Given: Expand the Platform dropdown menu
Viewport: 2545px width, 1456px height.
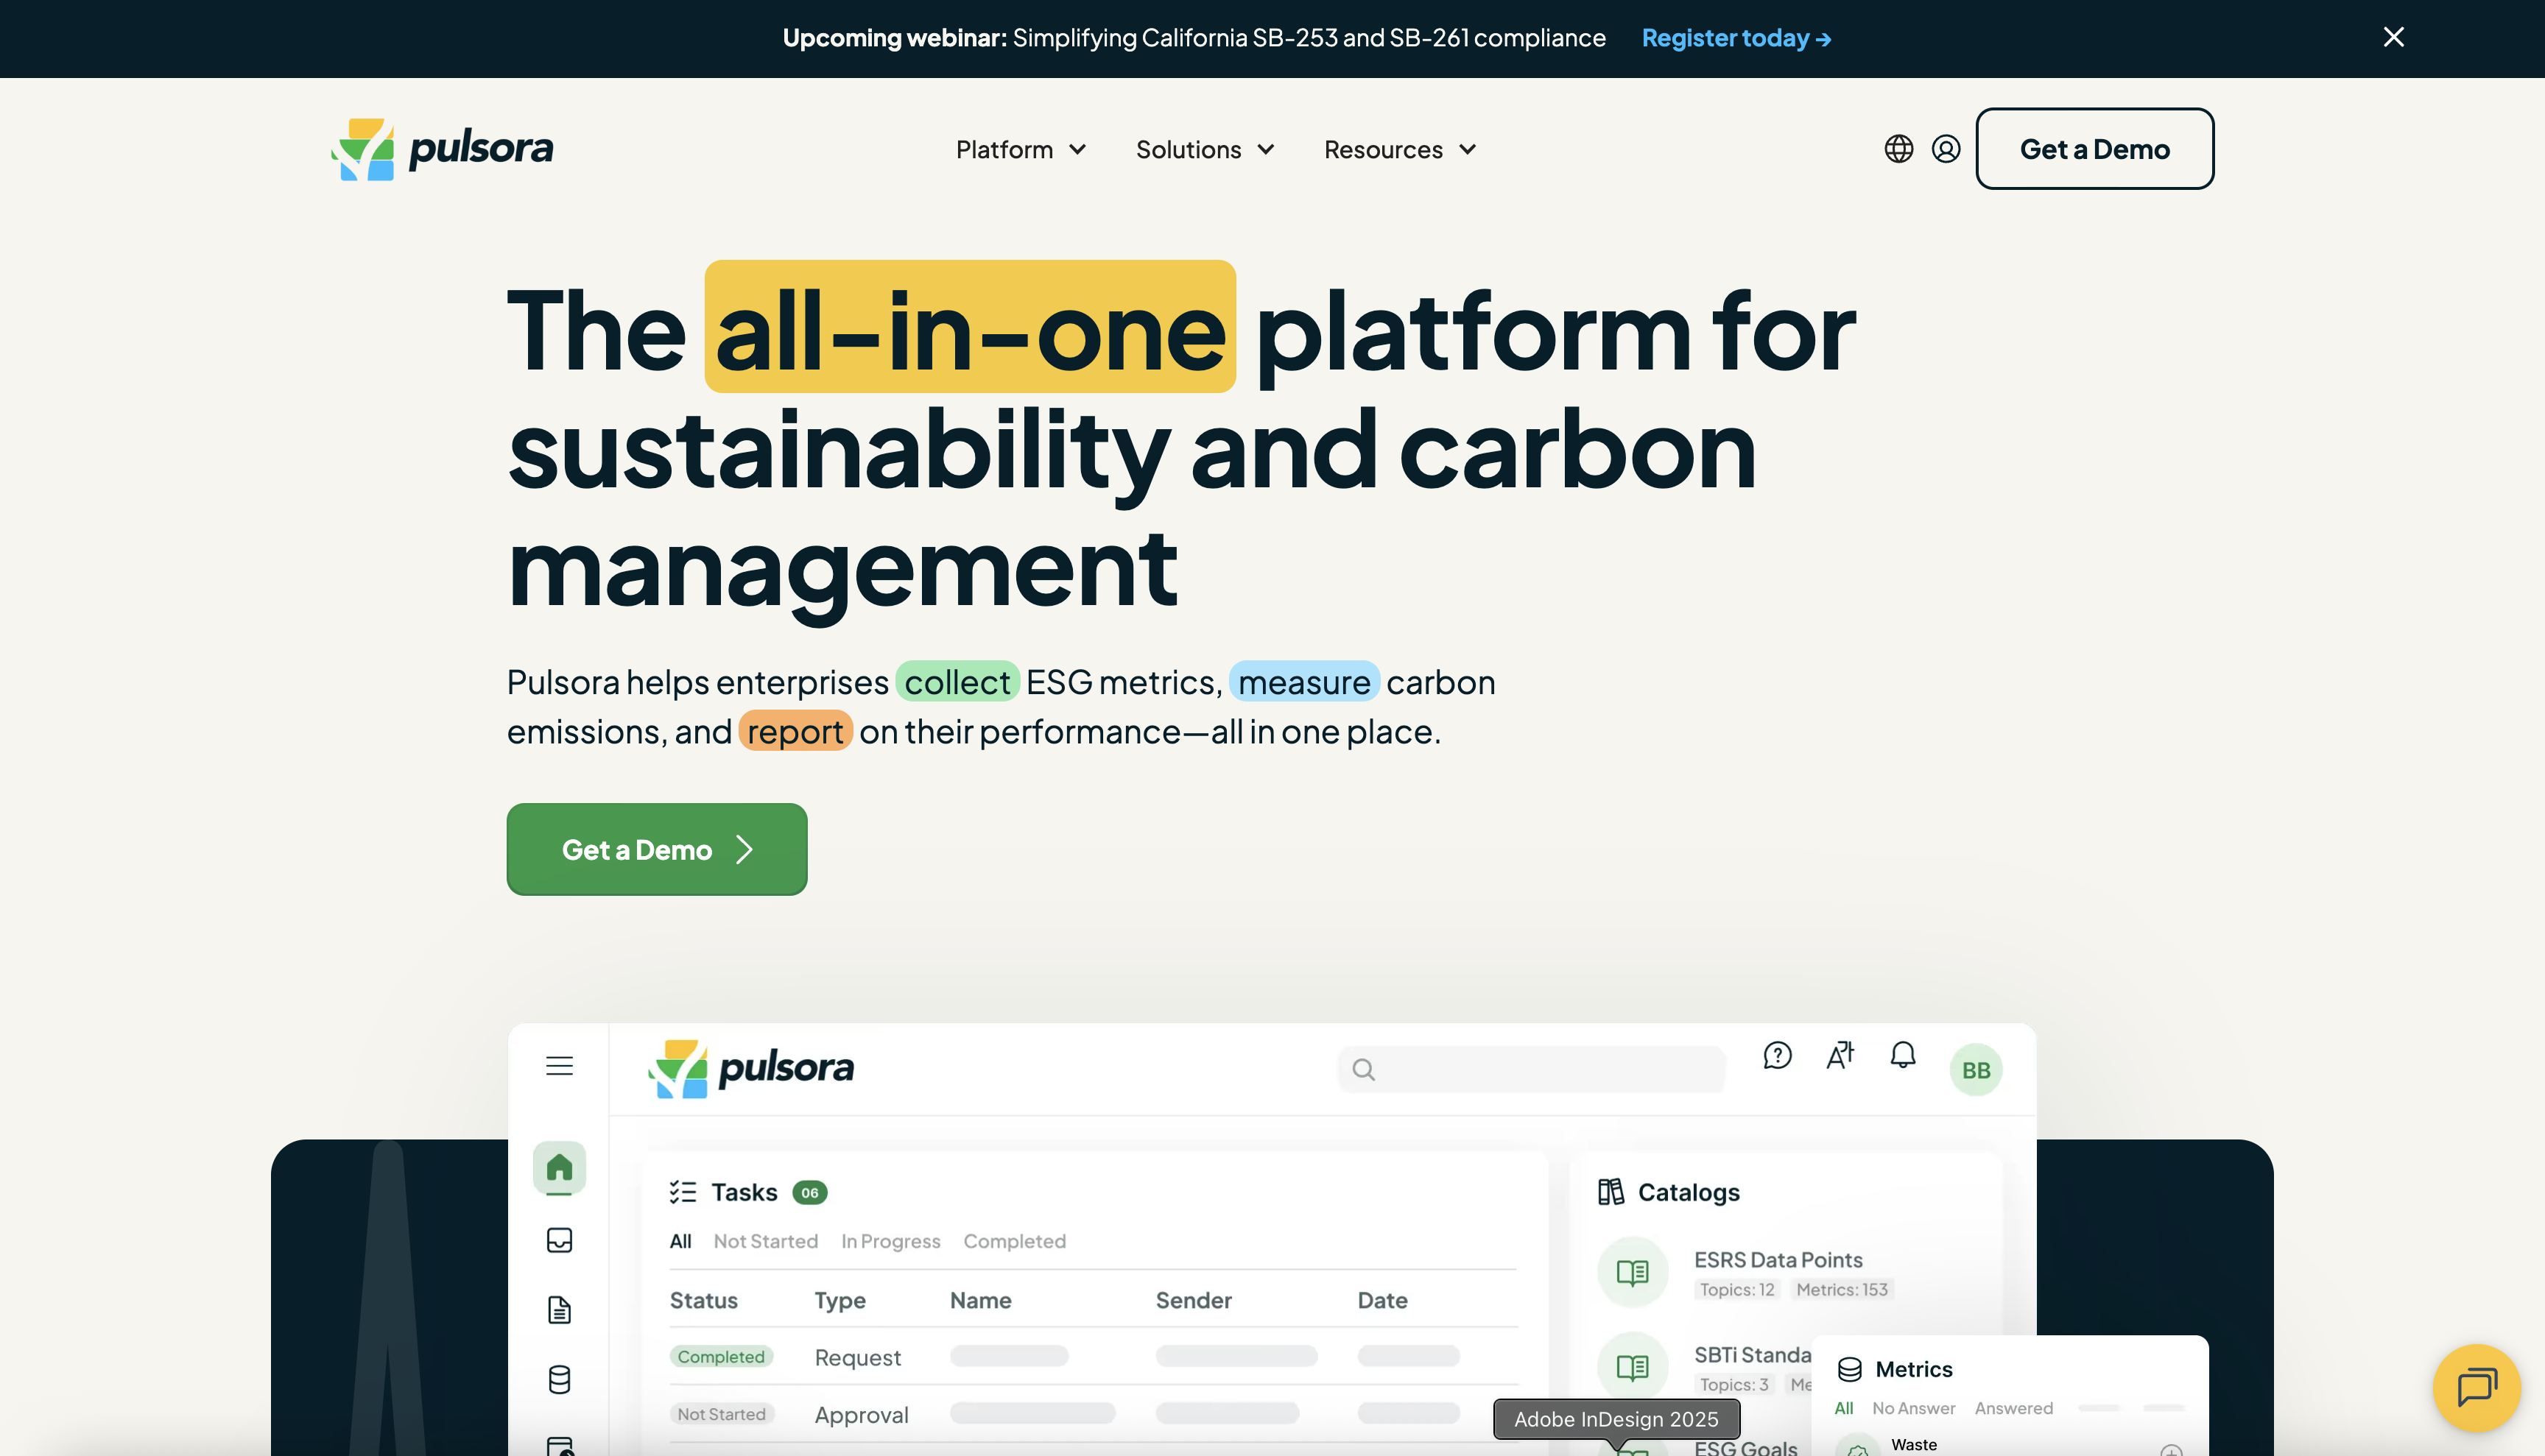Looking at the screenshot, I should [x=1021, y=149].
